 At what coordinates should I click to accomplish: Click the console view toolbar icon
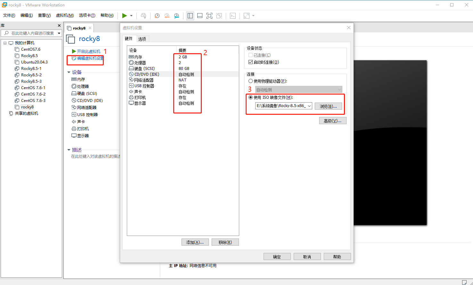click(233, 16)
